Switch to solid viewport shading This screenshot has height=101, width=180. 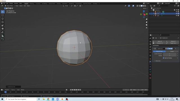pyautogui.click(x=141, y=6)
